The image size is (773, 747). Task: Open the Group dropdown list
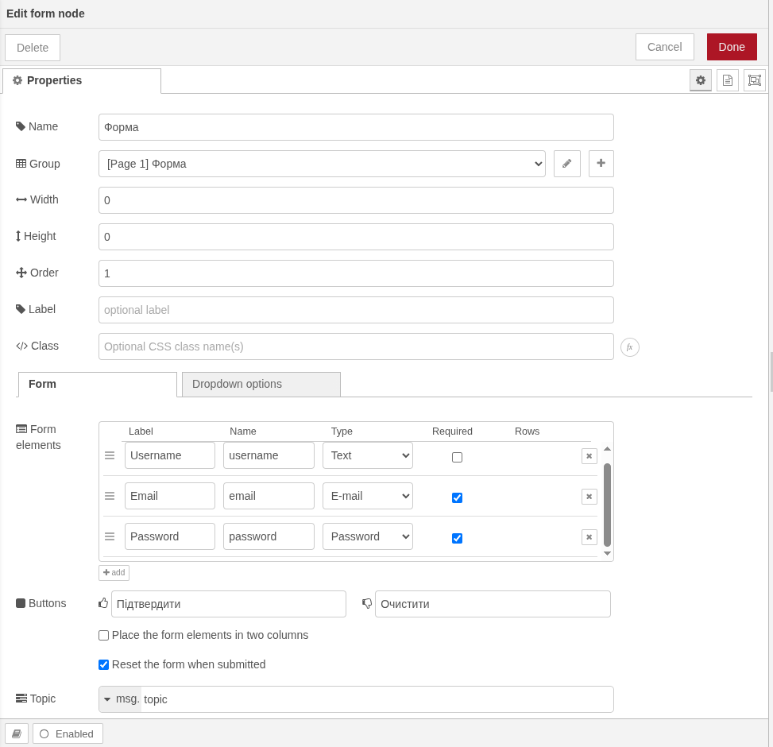322,164
